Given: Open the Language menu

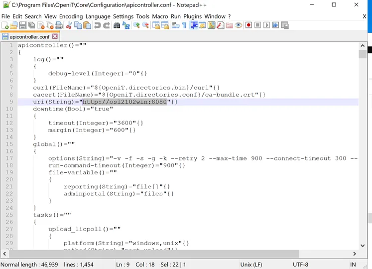Looking at the screenshot, I should point(98,16).
